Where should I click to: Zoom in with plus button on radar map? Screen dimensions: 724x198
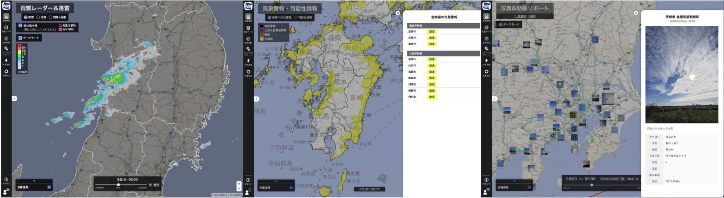tap(239, 184)
